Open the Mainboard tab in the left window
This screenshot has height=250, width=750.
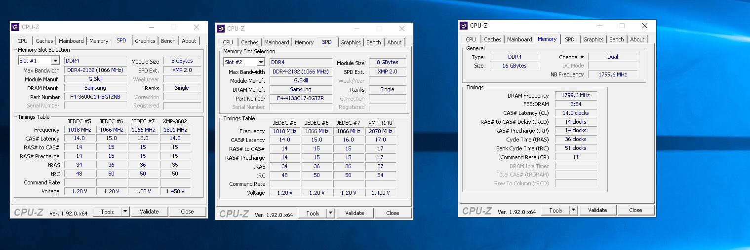71,41
